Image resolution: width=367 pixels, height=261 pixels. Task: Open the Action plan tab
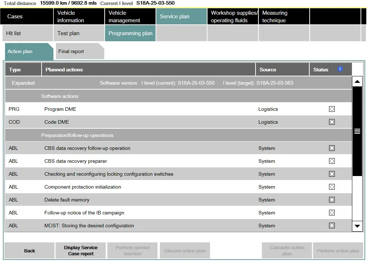coord(29,52)
